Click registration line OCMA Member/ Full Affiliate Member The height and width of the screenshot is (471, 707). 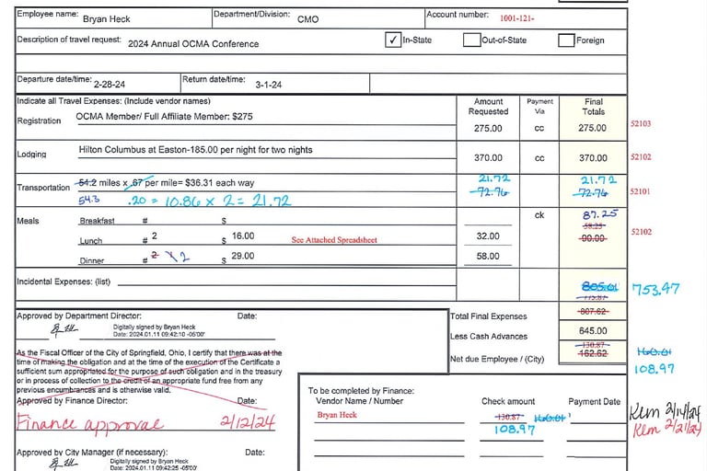tap(164, 116)
